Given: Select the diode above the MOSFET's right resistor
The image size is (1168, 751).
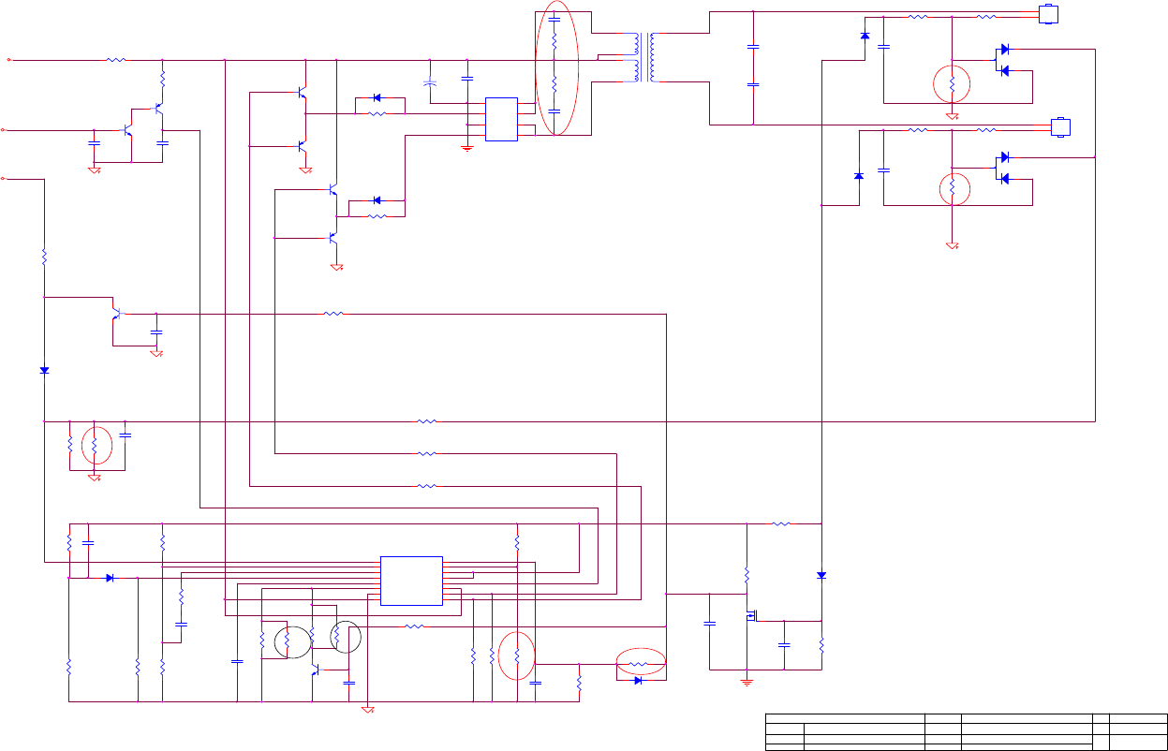Looking at the screenshot, I should (821, 575).
